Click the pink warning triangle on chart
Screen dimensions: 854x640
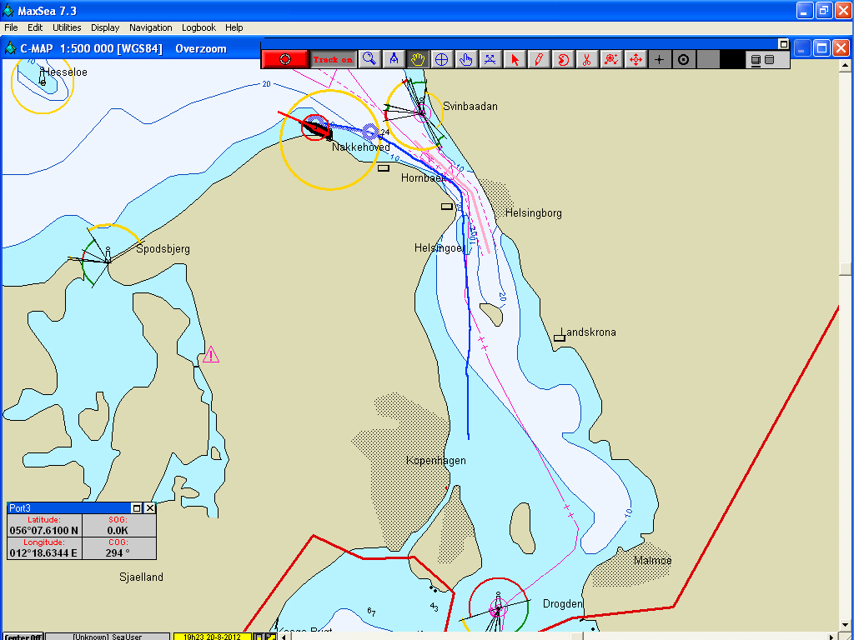pos(211,355)
